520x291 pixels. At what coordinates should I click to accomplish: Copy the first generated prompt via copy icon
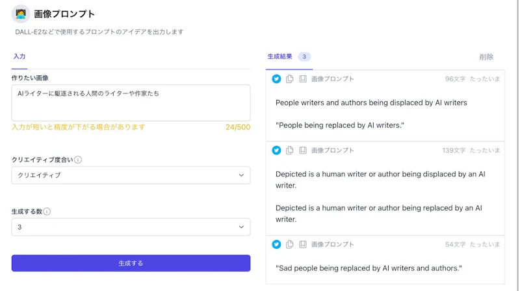[x=290, y=79]
